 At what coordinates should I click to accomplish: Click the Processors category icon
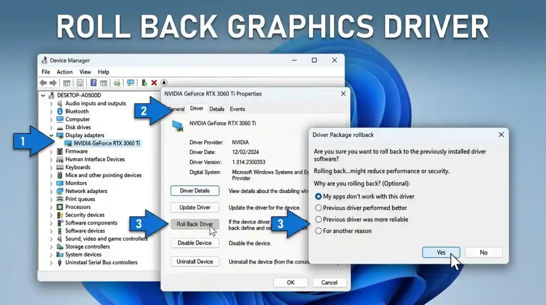pyautogui.click(x=60, y=207)
